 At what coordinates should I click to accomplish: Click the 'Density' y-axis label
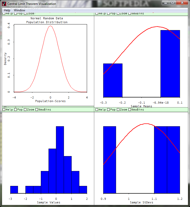(5, 59)
